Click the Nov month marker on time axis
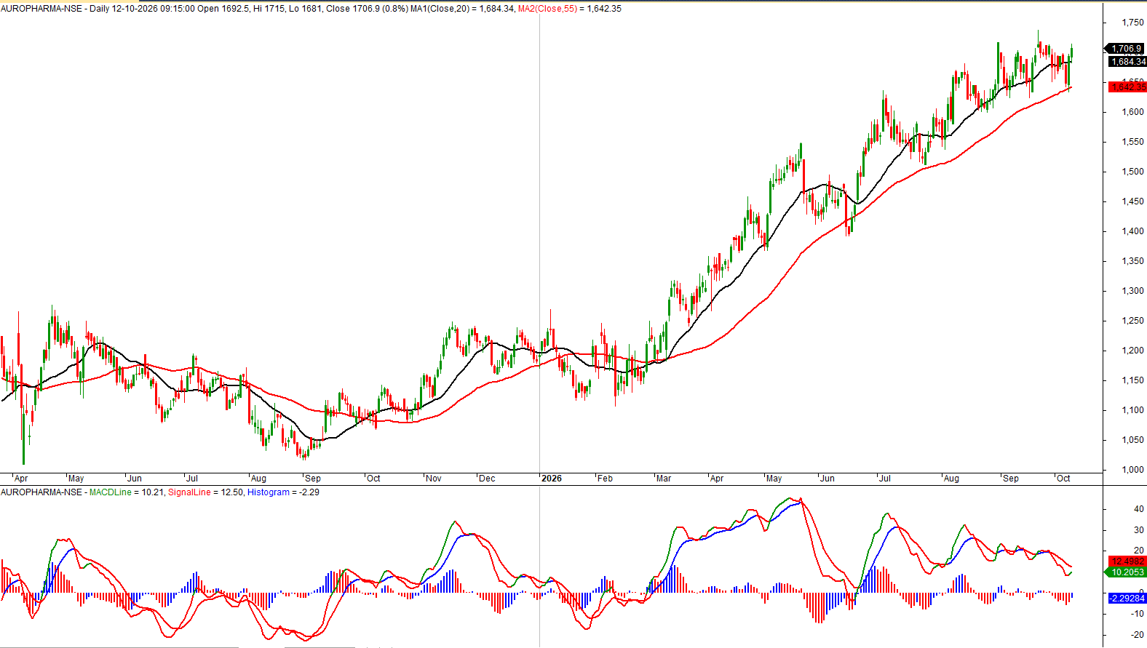Image resolution: width=1147 pixels, height=648 pixels. [434, 479]
